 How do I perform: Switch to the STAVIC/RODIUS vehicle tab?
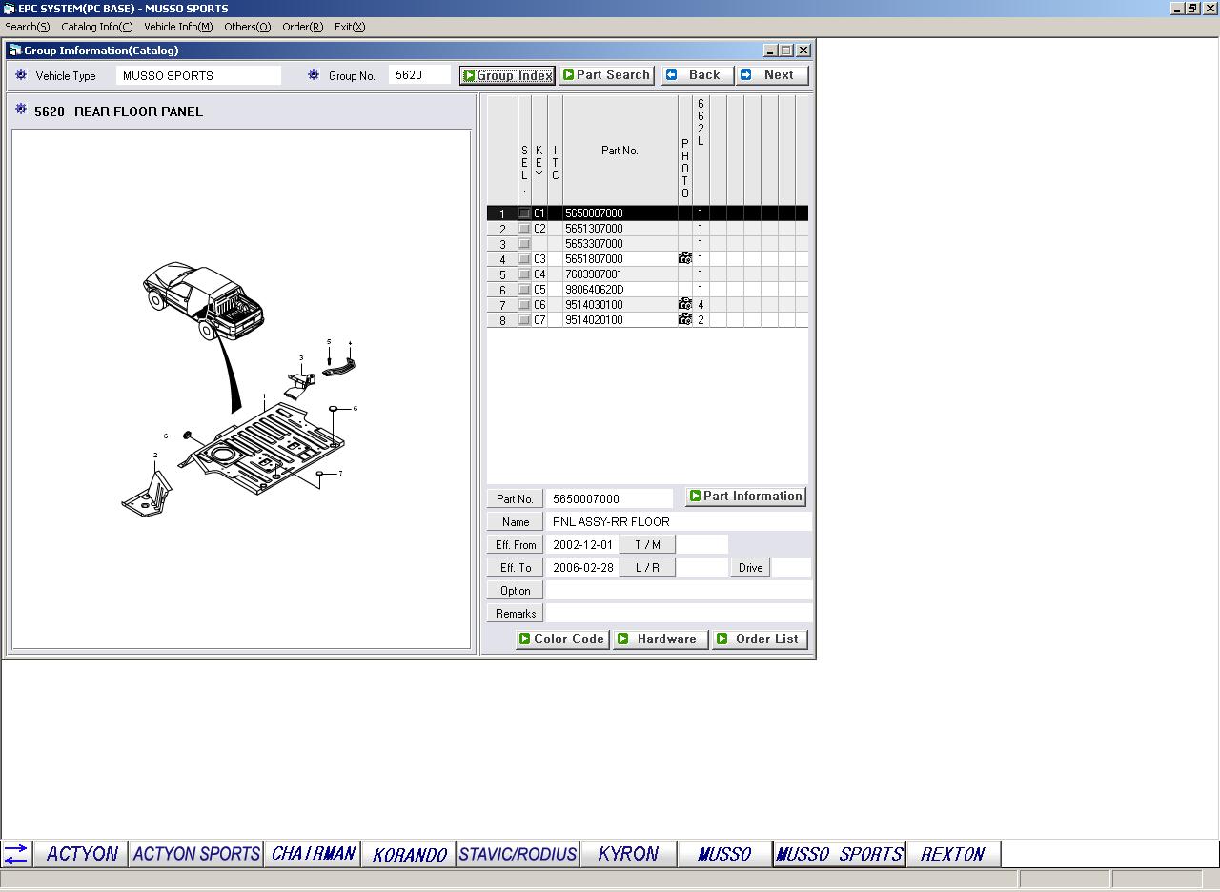tap(518, 854)
